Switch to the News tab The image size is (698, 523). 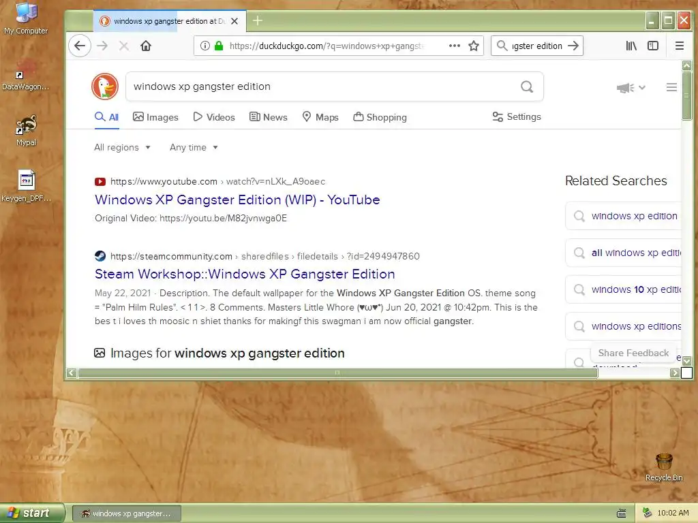click(269, 117)
